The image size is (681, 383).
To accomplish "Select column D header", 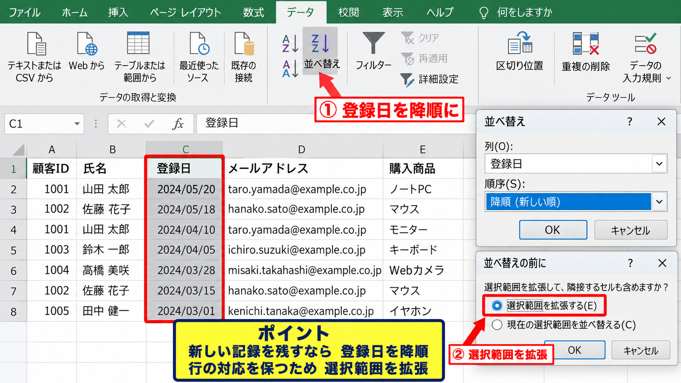I will click(x=302, y=149).
